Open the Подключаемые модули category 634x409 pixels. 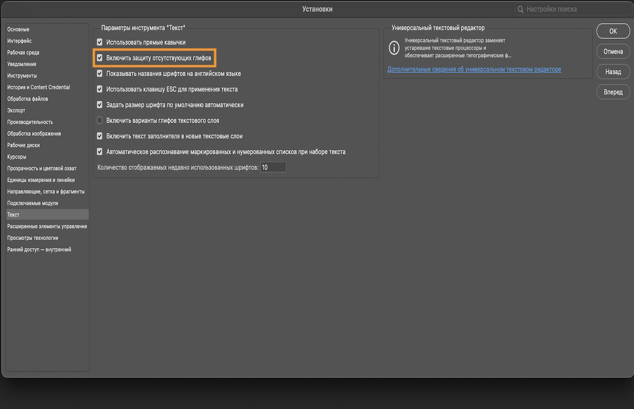tap(33, 203)
